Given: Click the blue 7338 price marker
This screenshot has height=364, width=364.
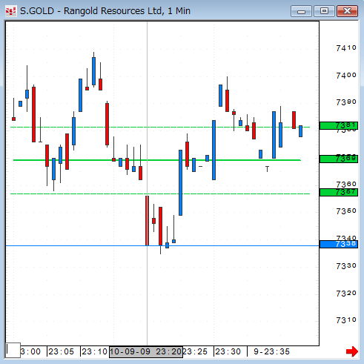Looking at the screenshot, I should tap(339, 244).
